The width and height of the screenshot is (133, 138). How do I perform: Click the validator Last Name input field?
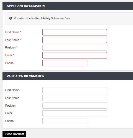click(75, 98)
